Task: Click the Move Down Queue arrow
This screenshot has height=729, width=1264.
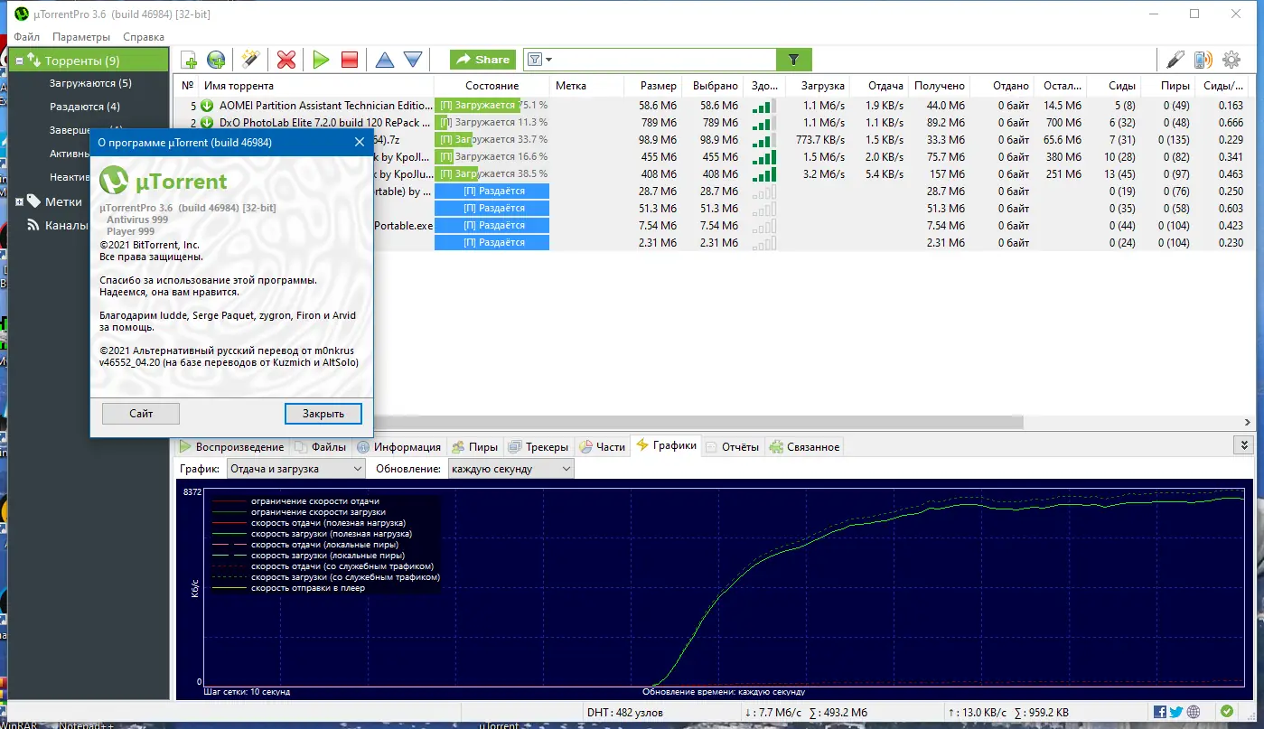Action: coord(413,60)
